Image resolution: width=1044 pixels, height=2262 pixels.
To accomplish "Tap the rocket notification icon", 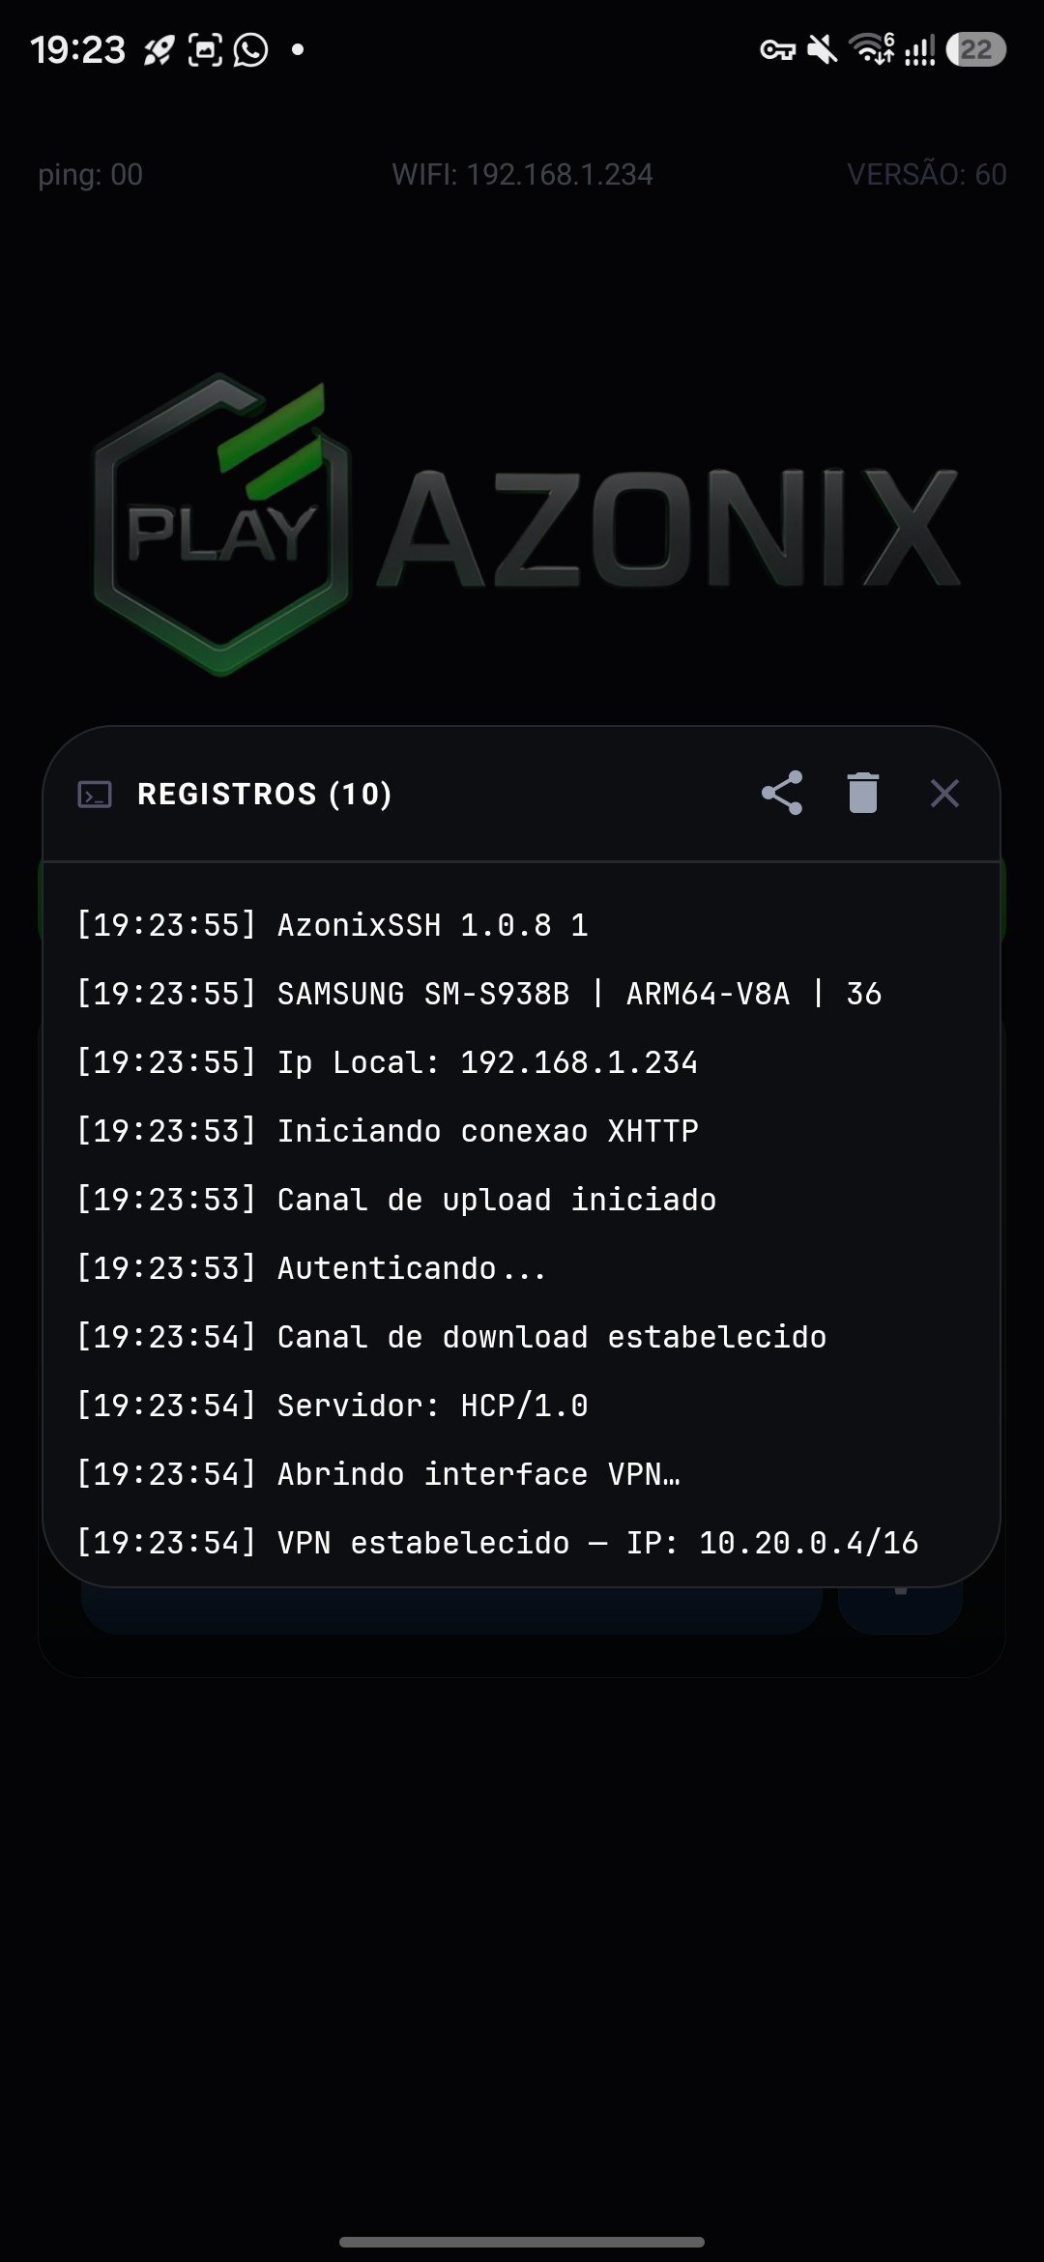I will point(159,49).
